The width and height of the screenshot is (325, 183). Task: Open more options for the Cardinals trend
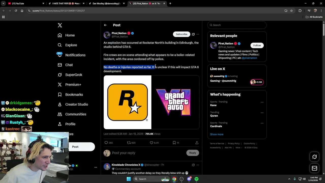262,123
